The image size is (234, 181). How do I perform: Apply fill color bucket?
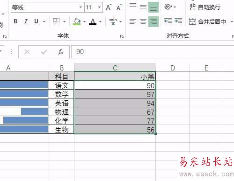click(x=77, y=21)
